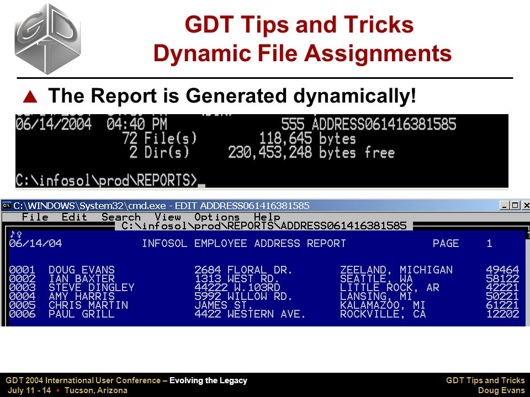The image size is (530, 397).
Task: Click address 2684 FLORAL DR.
Action: coord(243,270)
